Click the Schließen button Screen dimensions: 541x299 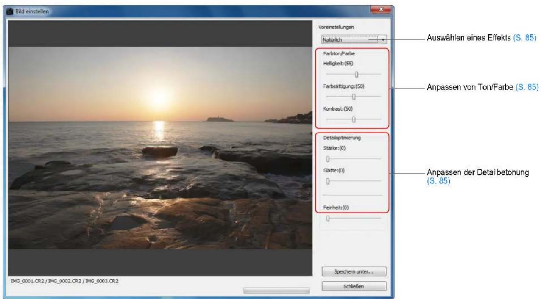point(354,286)
